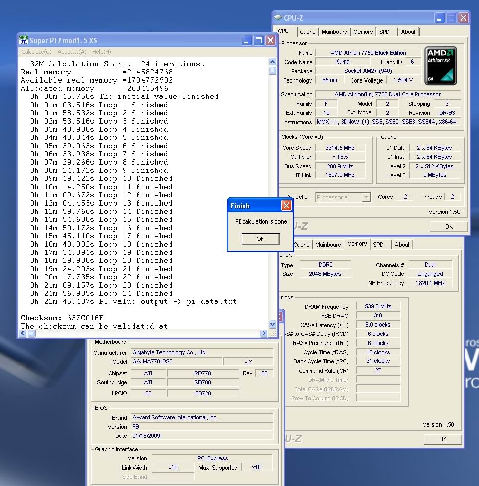This screenshot has height=486, width=479.
Task: Click the Manufacturer value Gigabyte Technology Co., Ltd.
Action: click(x=202, y=352)
